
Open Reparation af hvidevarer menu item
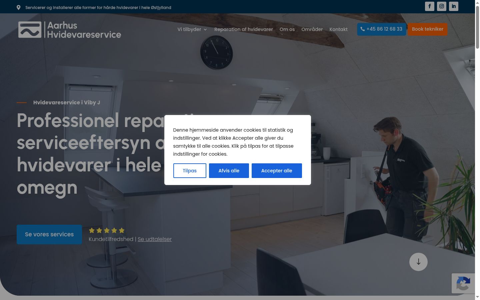[243, 29]
